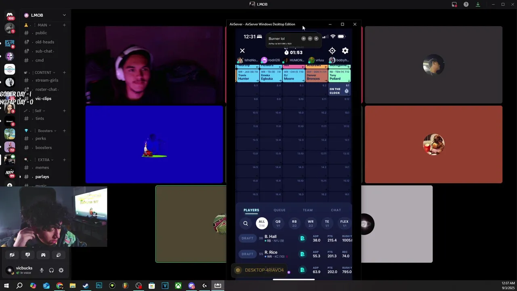Open the Better Days Ahead server
Viewport: 517px width, 291px height.
10,43
